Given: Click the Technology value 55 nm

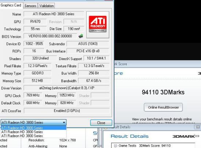Looking at the screenshot, I should coord(35,29).
